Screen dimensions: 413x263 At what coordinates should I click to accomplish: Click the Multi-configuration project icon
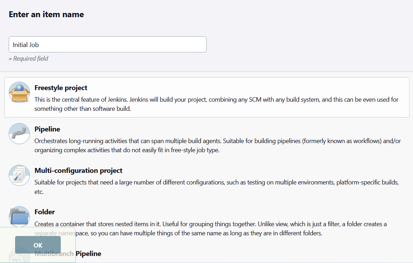point(19,175)
